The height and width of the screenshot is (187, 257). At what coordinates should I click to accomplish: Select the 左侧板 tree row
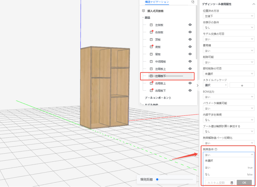click(x=171, y=25)
